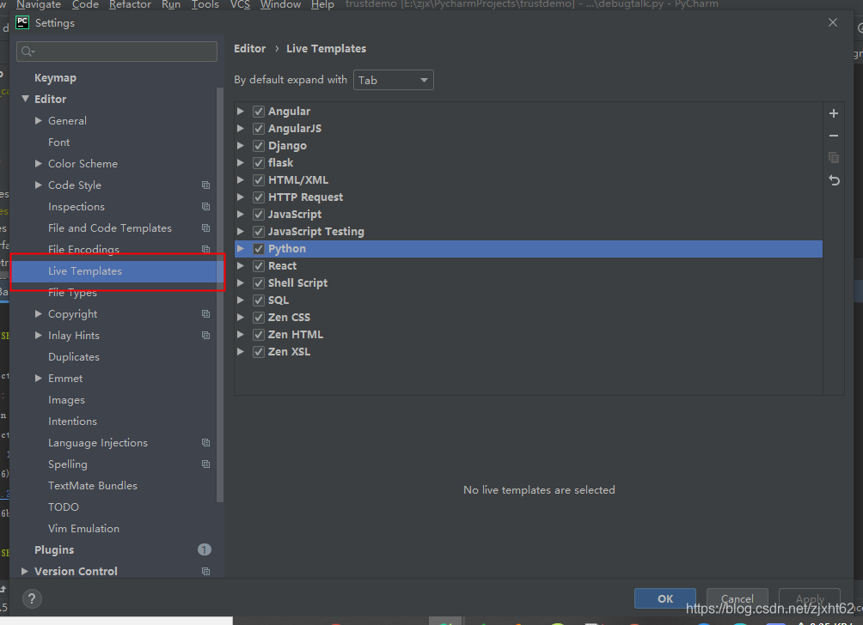Remove the selected template group
The width and height of the screenshot is (863, 625).
833,136
